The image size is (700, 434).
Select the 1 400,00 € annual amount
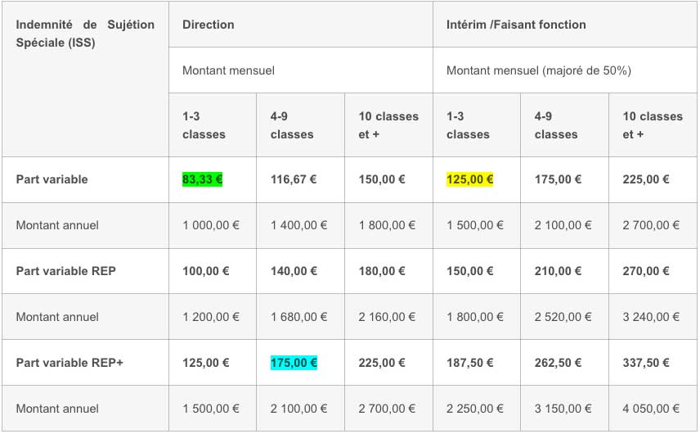click(298, 225)
